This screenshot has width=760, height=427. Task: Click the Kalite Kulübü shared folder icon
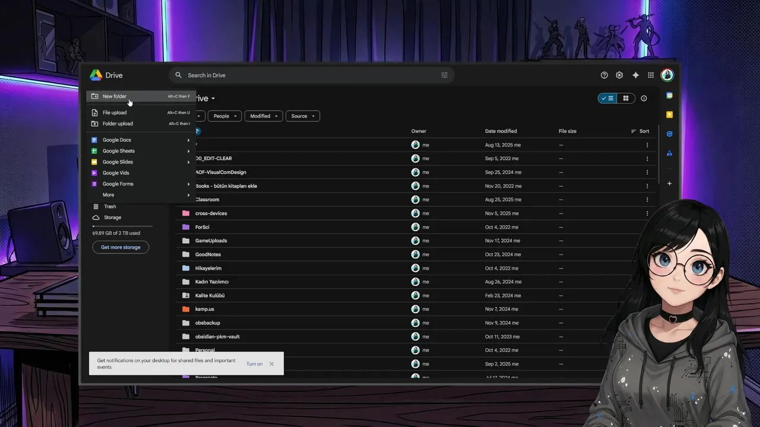(186, 295)
